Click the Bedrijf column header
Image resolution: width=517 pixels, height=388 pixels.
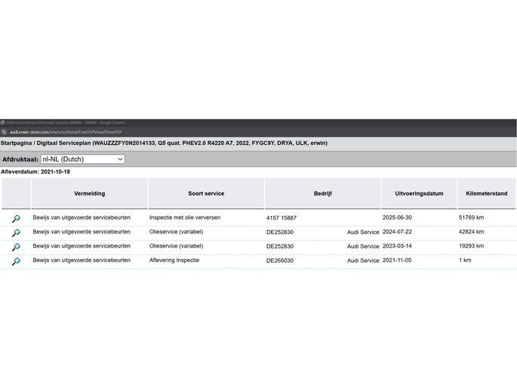point(322,194)
